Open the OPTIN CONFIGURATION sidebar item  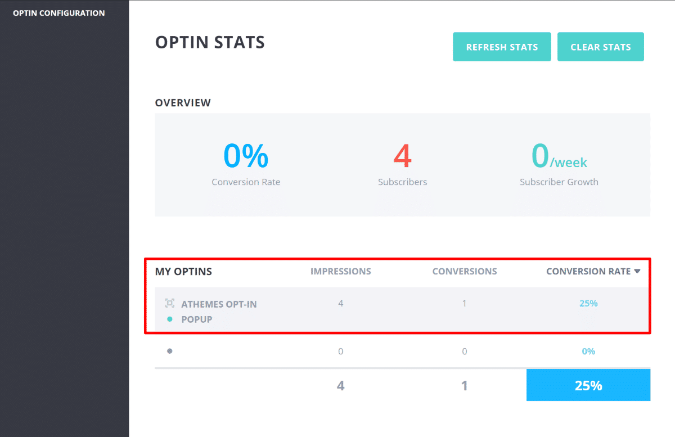coord(58,12)
